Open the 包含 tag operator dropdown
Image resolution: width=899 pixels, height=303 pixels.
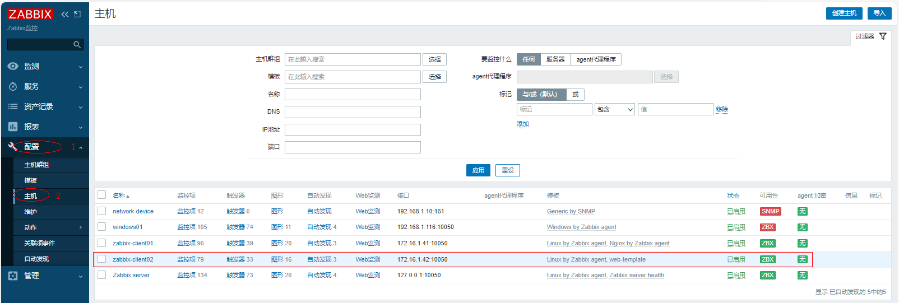pos(614,109)
